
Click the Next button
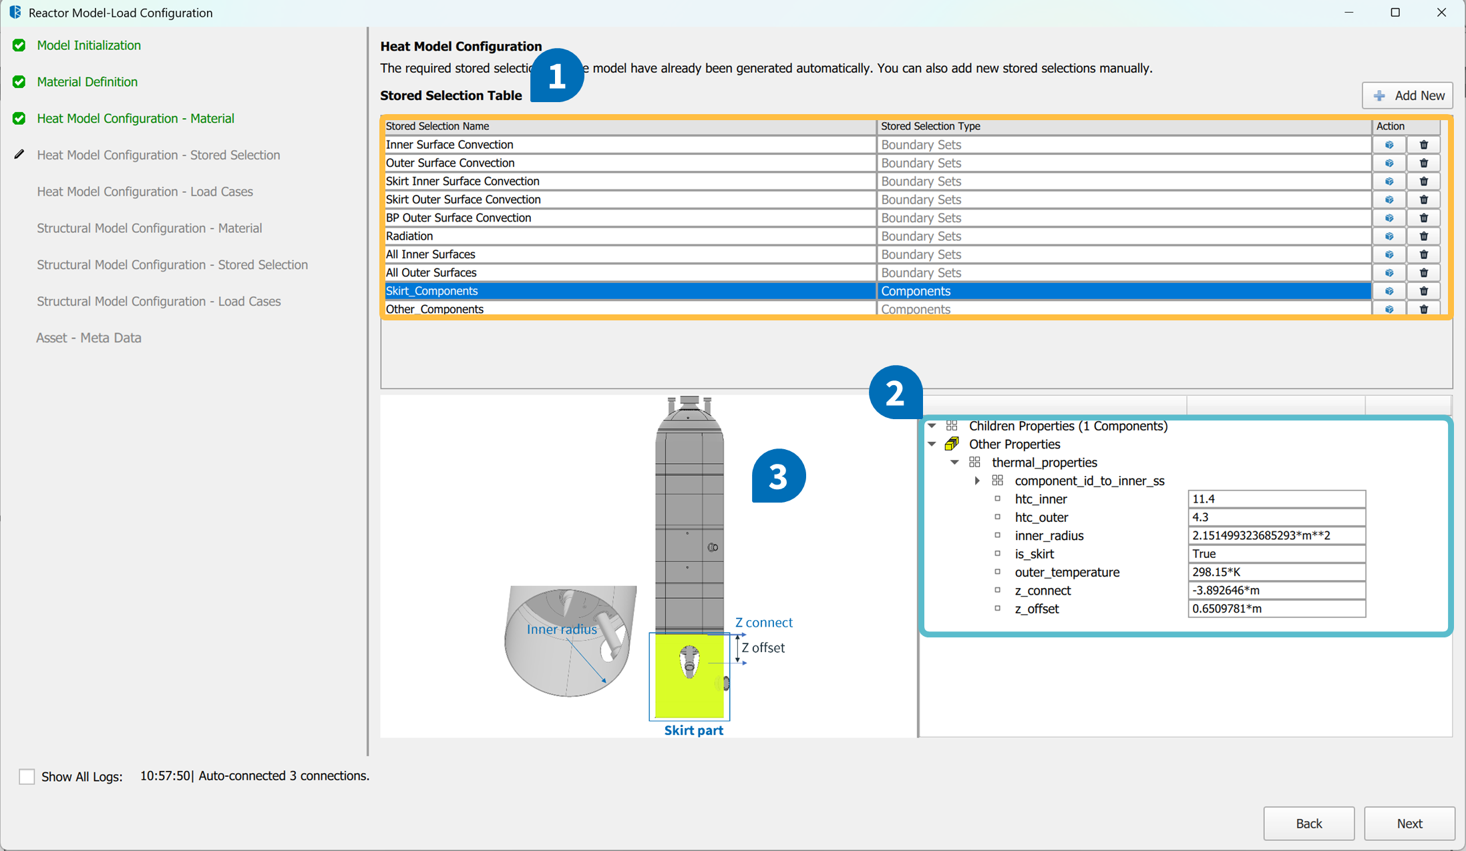(1409, 823)
